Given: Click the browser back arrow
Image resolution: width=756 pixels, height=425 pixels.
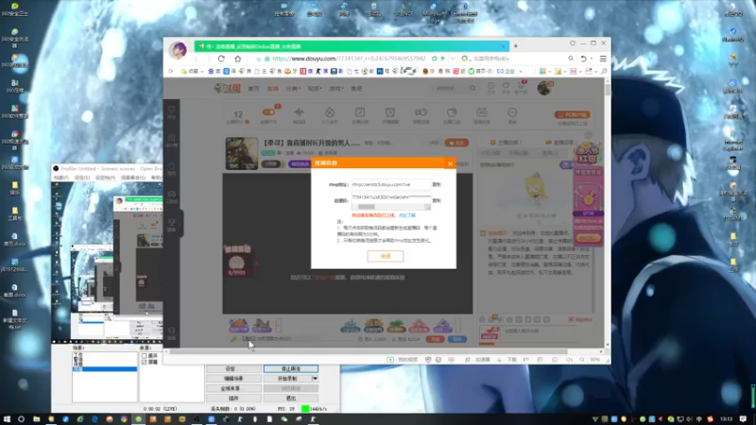Looking at the screenshot, I should click(197, 59).
